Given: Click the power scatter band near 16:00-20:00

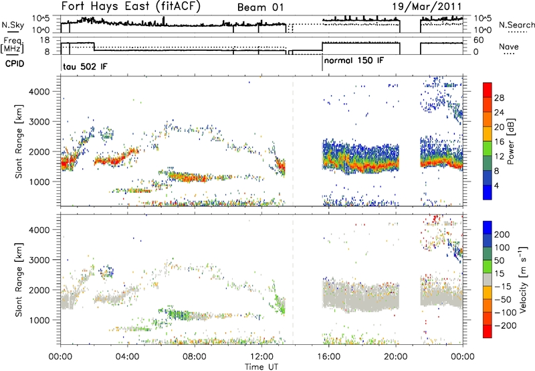Looking at the screenshot, I should pos(360,156).
